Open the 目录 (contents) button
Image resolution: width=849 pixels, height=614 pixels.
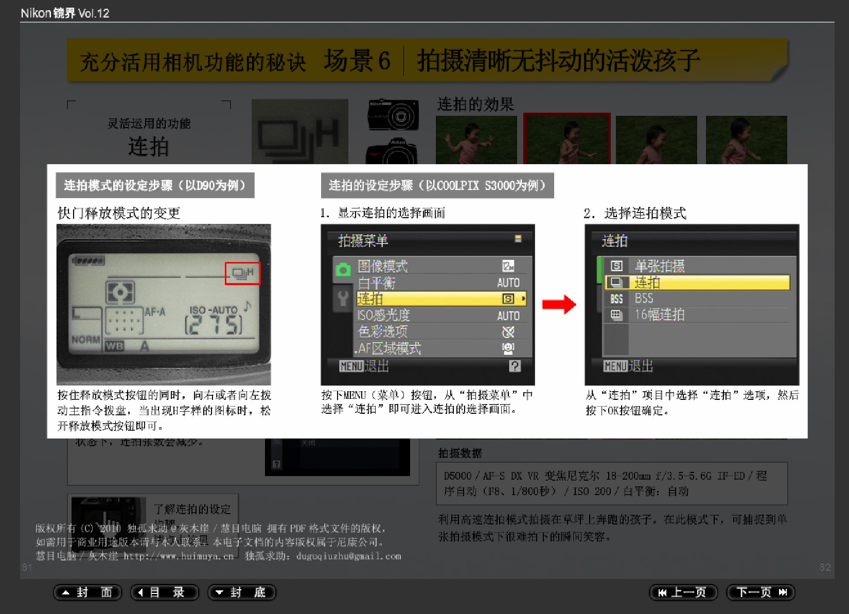pos(165,592)
